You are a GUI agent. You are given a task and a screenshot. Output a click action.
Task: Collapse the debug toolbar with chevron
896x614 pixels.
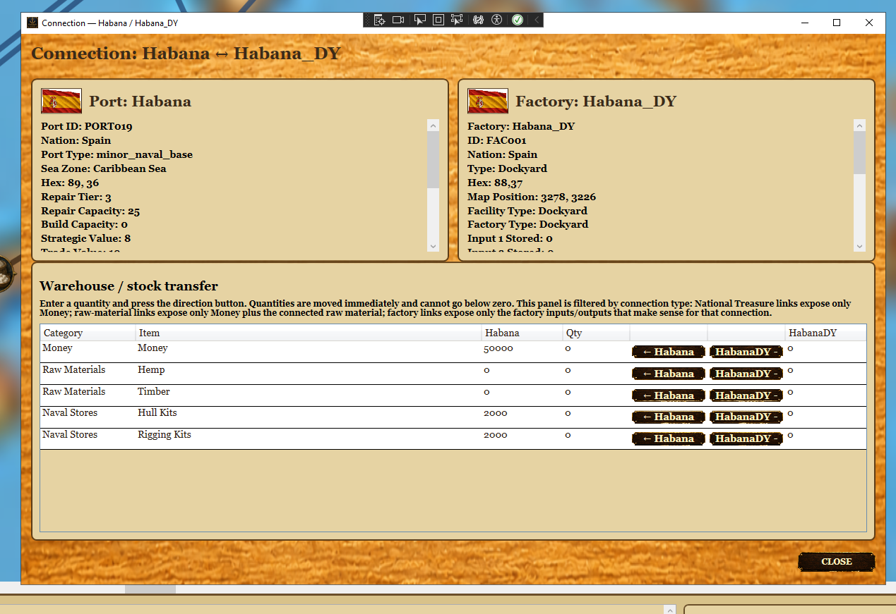(537, 20)
